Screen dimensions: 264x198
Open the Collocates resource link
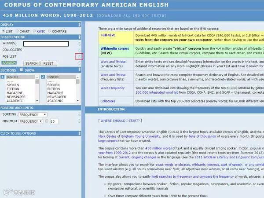(x=108, y=101)
